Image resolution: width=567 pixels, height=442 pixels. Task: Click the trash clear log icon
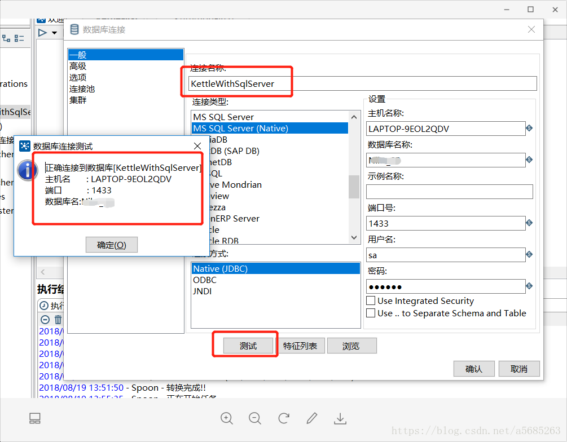tap(58, 320)
